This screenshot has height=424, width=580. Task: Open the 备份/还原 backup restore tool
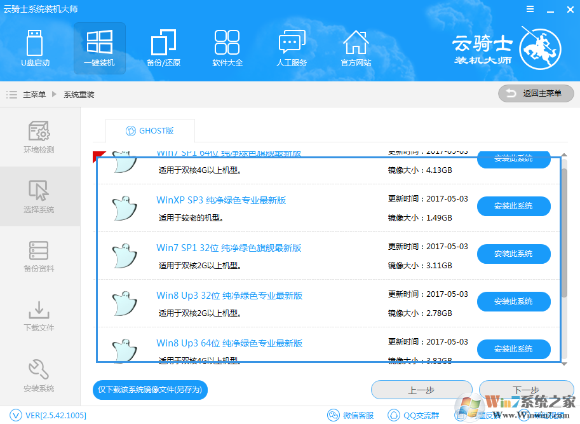(x=163, y=48)
